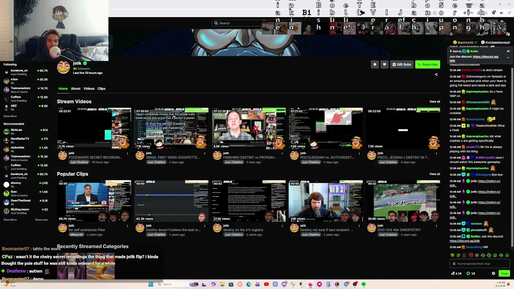The height and width of the screenshot is (289, 514).
Task: Play Destiny not sure if sext recipient clip thumbnail
Action: (326, 201)
